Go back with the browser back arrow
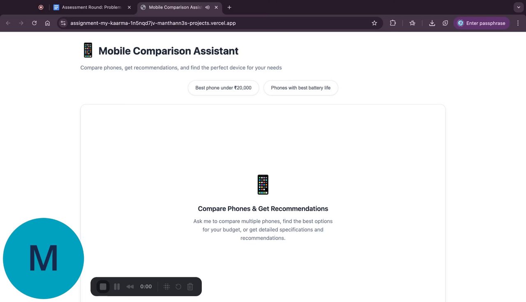 click(8, 23)
